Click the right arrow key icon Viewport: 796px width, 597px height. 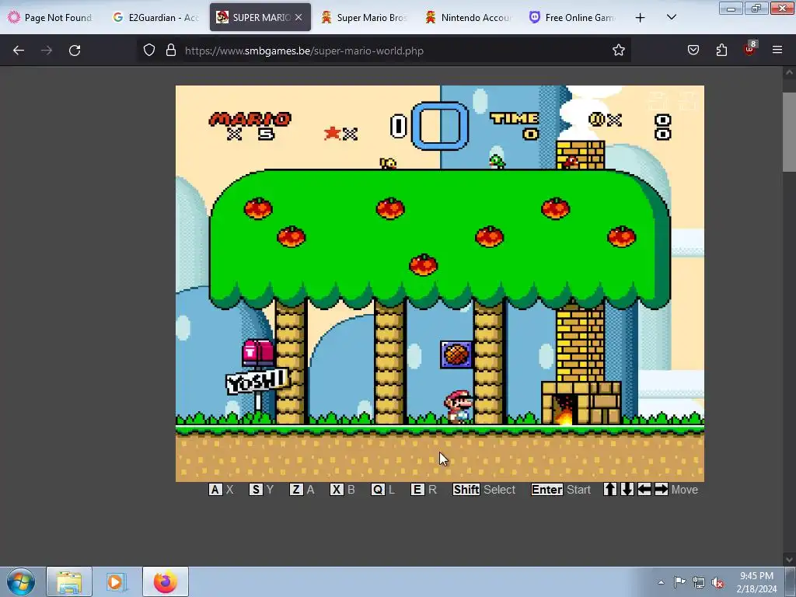pos(661,490)
